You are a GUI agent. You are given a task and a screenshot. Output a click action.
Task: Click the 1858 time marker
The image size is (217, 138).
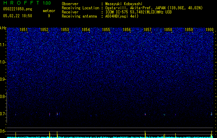click(x=168, y=30)
